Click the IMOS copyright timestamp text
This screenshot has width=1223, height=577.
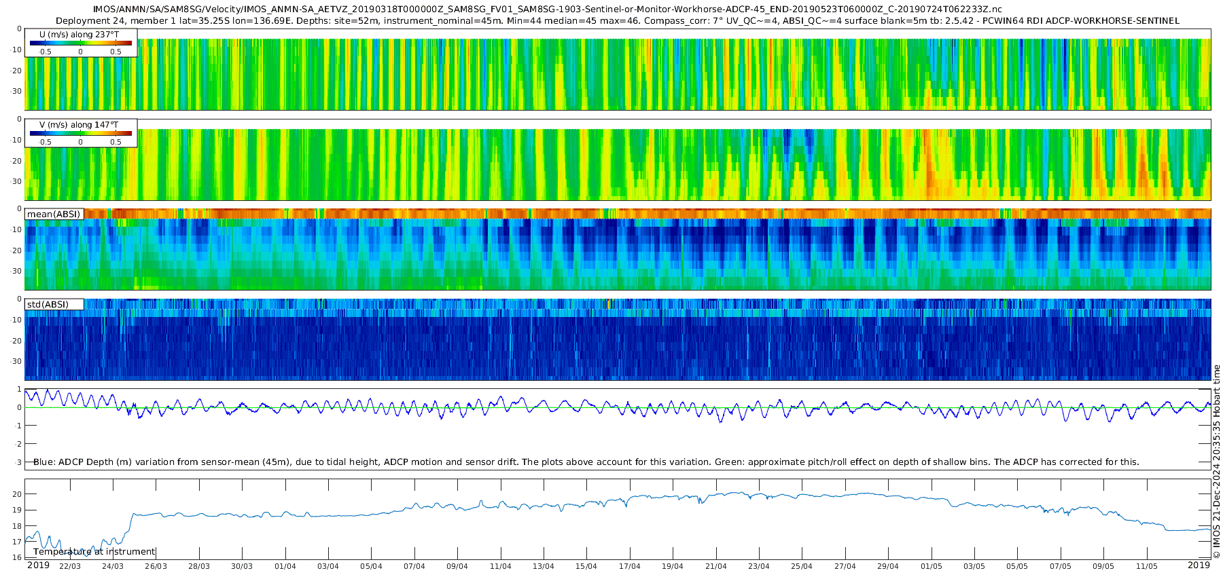(x=1216, y=462)
